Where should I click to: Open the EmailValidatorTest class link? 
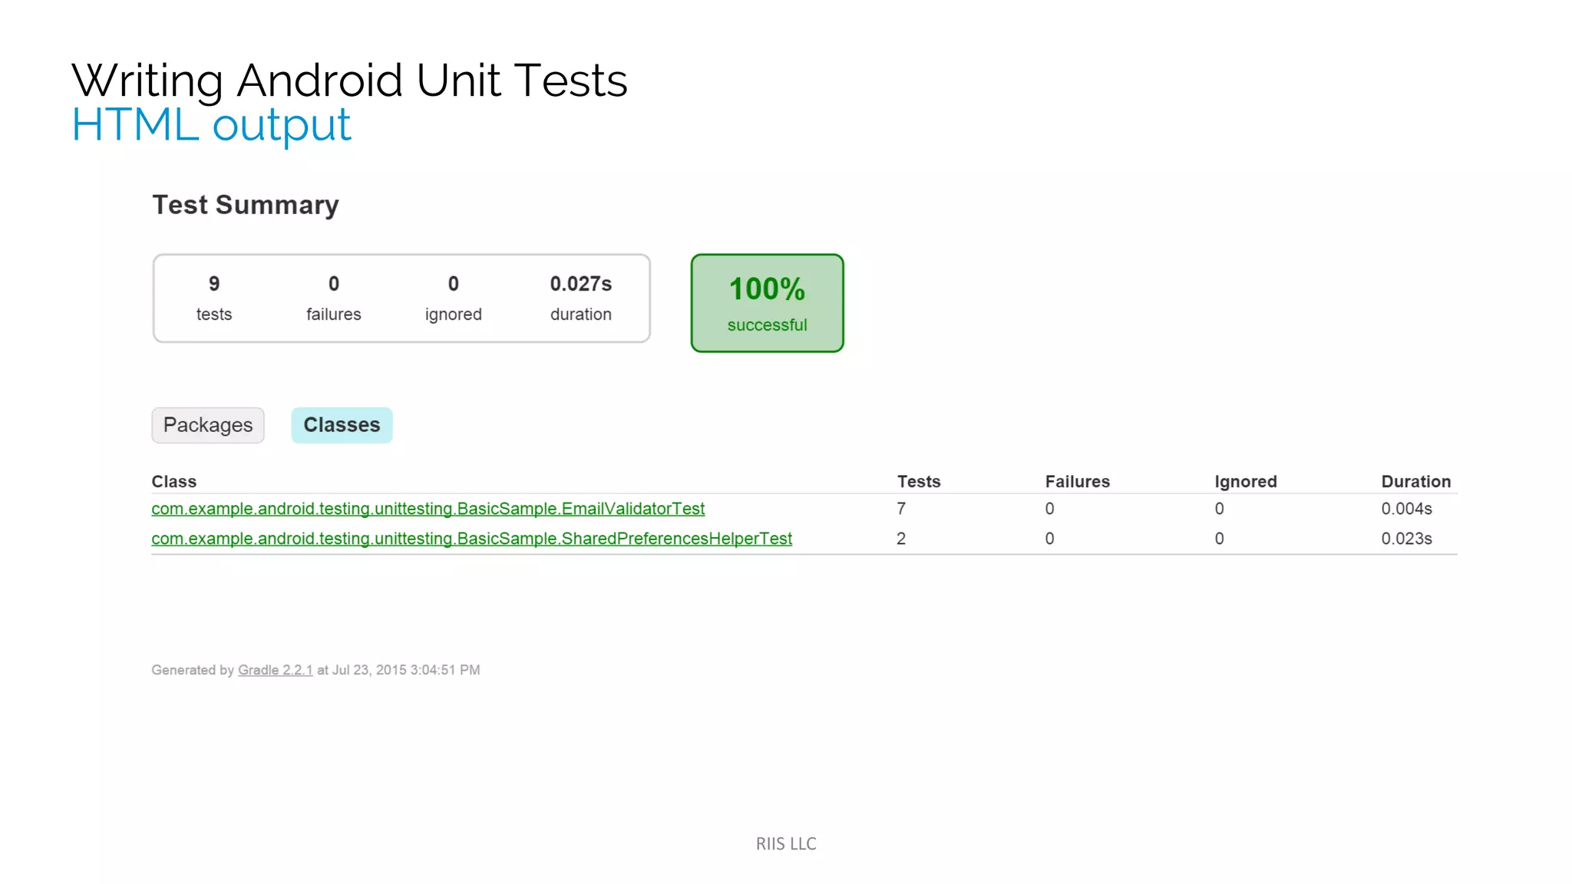tap(428, 509)
